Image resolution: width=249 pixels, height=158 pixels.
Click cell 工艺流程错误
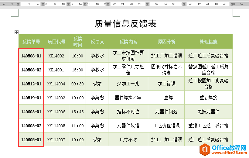[x=166, y=126]
